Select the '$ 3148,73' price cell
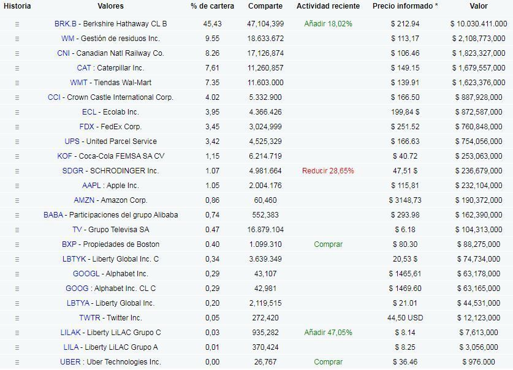This screenshot has height=370, width=513. coord(405,200)
